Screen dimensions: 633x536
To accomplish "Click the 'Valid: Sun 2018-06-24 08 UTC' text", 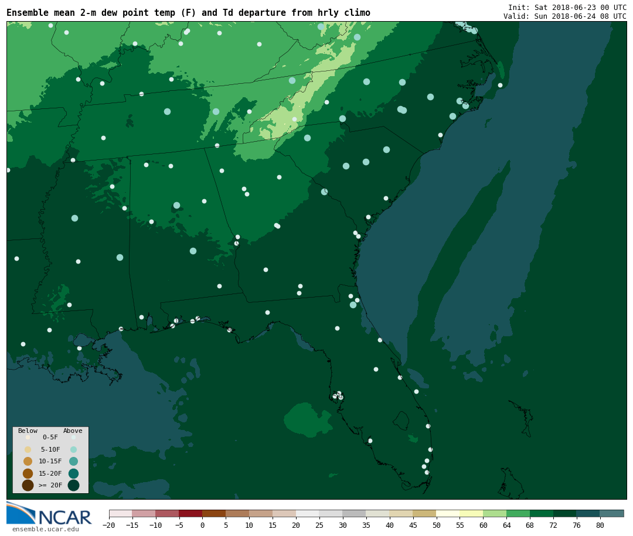I will pos(565,16).
